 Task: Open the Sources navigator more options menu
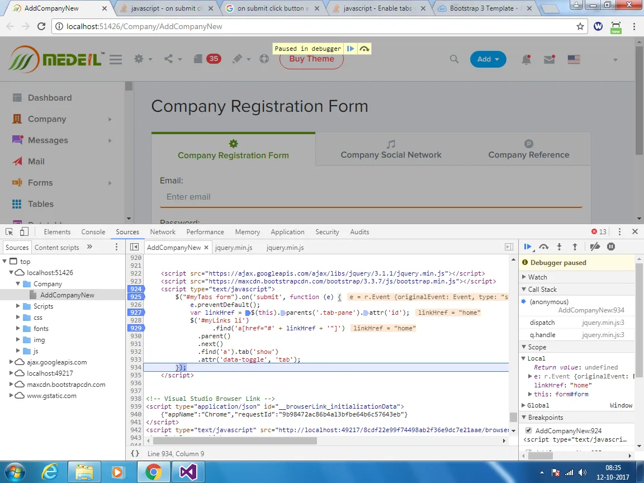117,247
